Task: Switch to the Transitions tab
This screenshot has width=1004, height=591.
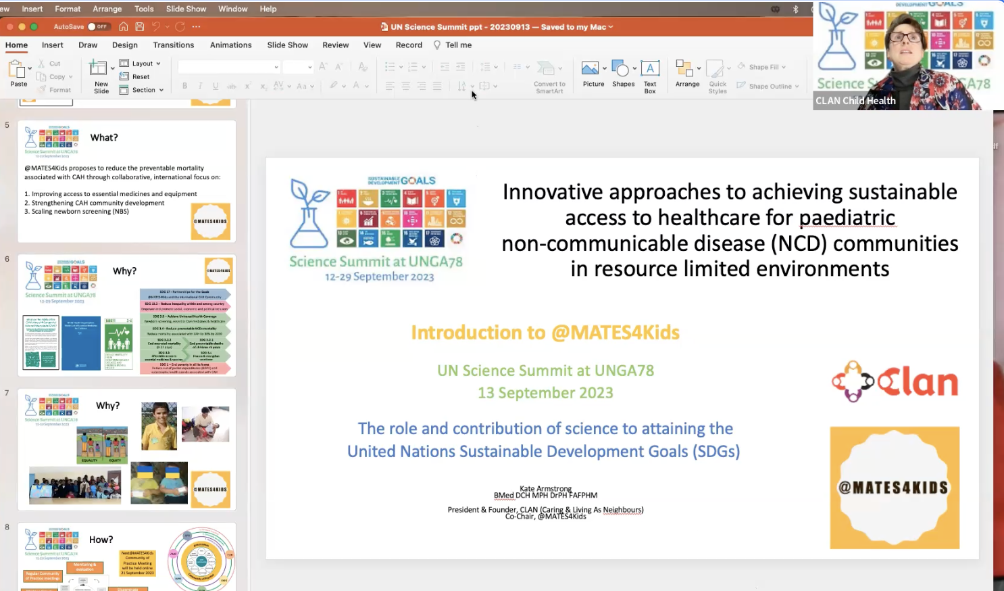Action: pos(173,45)
